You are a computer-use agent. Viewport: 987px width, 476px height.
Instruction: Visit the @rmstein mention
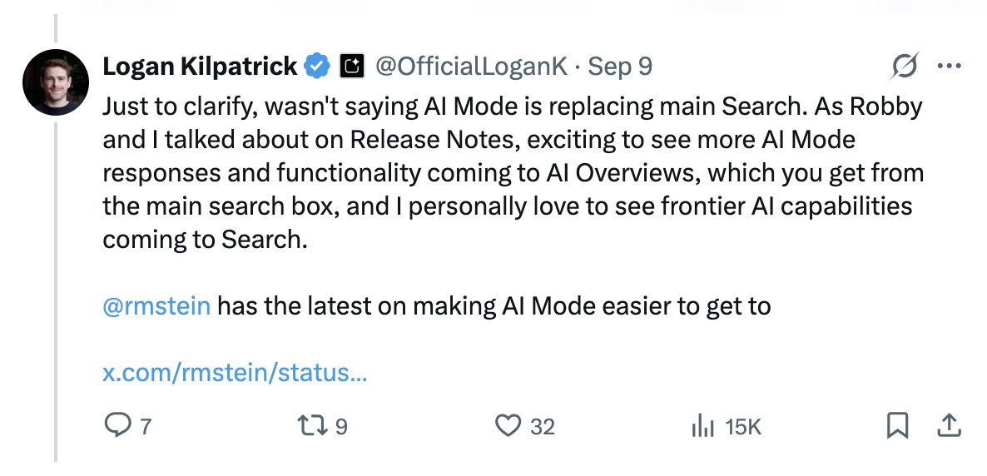click(x=156, y=306)
